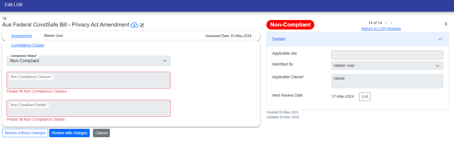Click the Applicable site input field
This screenshot has width=454, height=151.
pyautogui.click(x=387, y=55)
